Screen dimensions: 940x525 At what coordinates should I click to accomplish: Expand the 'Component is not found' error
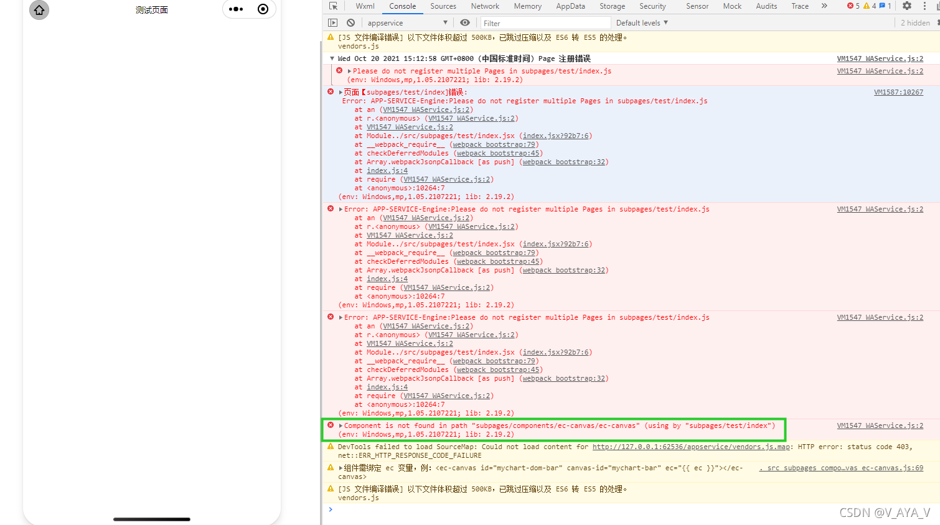[341, 425]
